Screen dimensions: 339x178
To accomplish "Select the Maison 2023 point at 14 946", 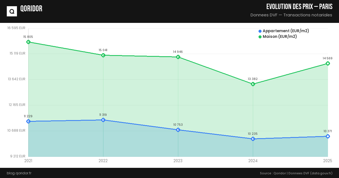I will [178, 57].
